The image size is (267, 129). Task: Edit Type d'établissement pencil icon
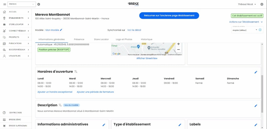pos(180,125)
